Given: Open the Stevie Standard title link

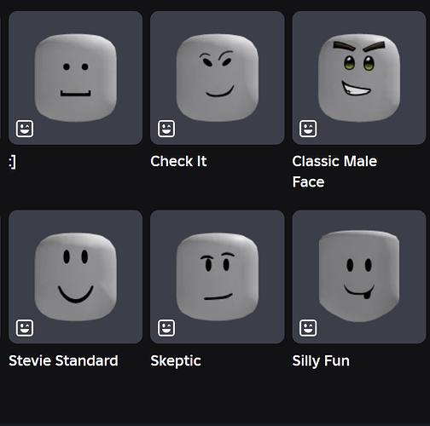Looking at the screenshot, I should [63, 360].
